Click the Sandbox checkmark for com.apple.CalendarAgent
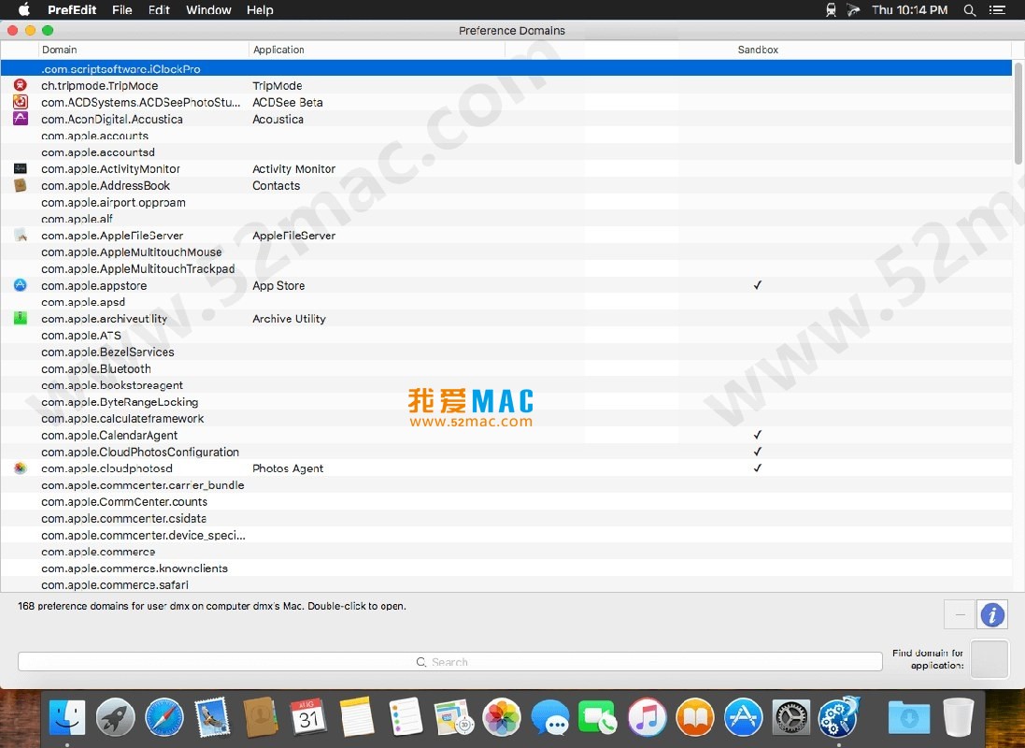Viewport: 1025px width, 748px height. (758, 435)
